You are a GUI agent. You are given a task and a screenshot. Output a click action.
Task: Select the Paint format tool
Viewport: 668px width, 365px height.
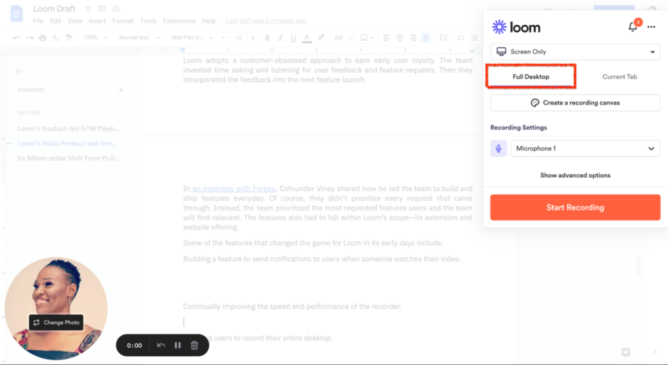[69, 37]
